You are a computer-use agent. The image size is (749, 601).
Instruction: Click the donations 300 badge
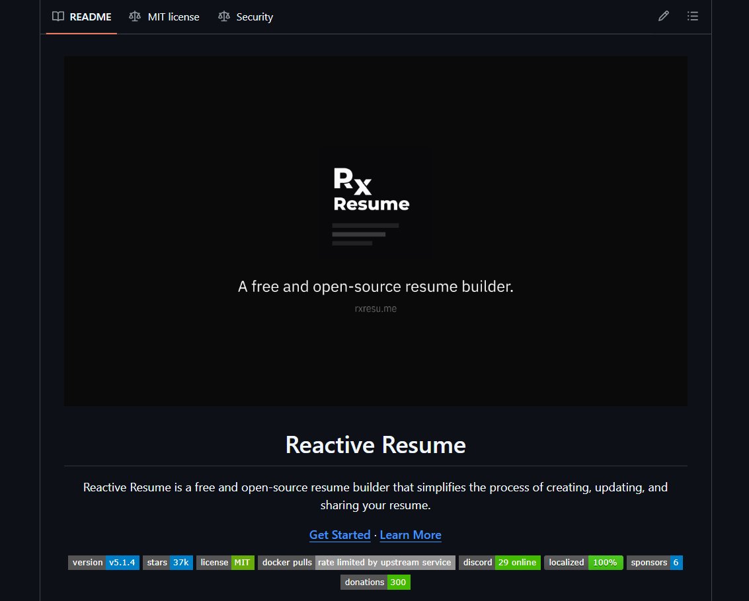pos(375,582)
